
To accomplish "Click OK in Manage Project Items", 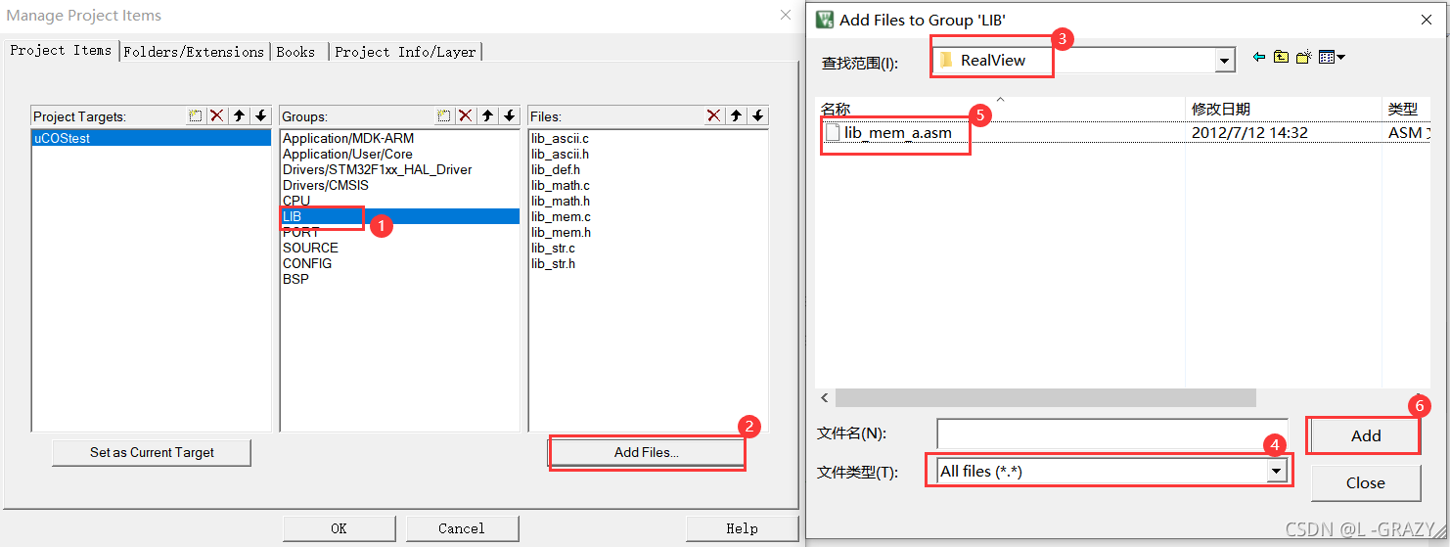I will coord(339,528).
